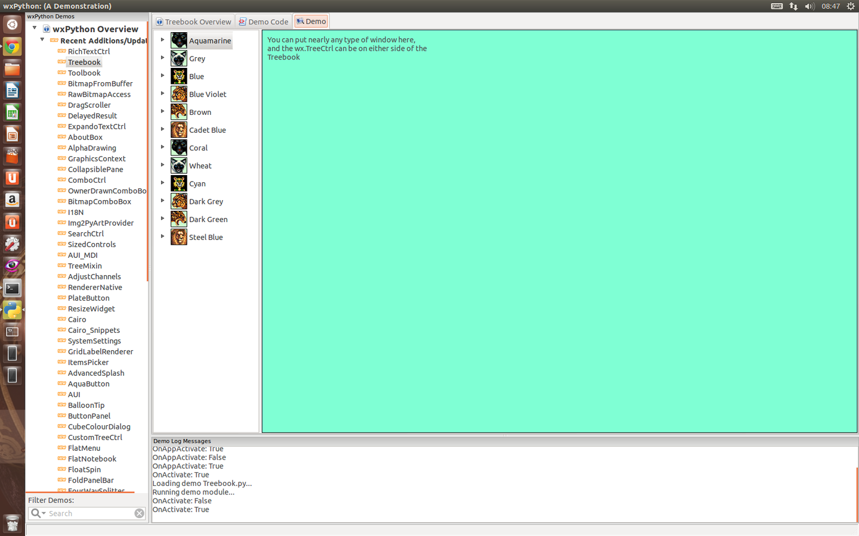Collapse the Recent Additions/Updates node
The height and width of the screenshot is (536, 859).
(42, 40)
